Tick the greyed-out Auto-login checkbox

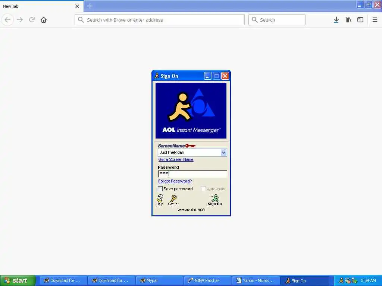203,189
